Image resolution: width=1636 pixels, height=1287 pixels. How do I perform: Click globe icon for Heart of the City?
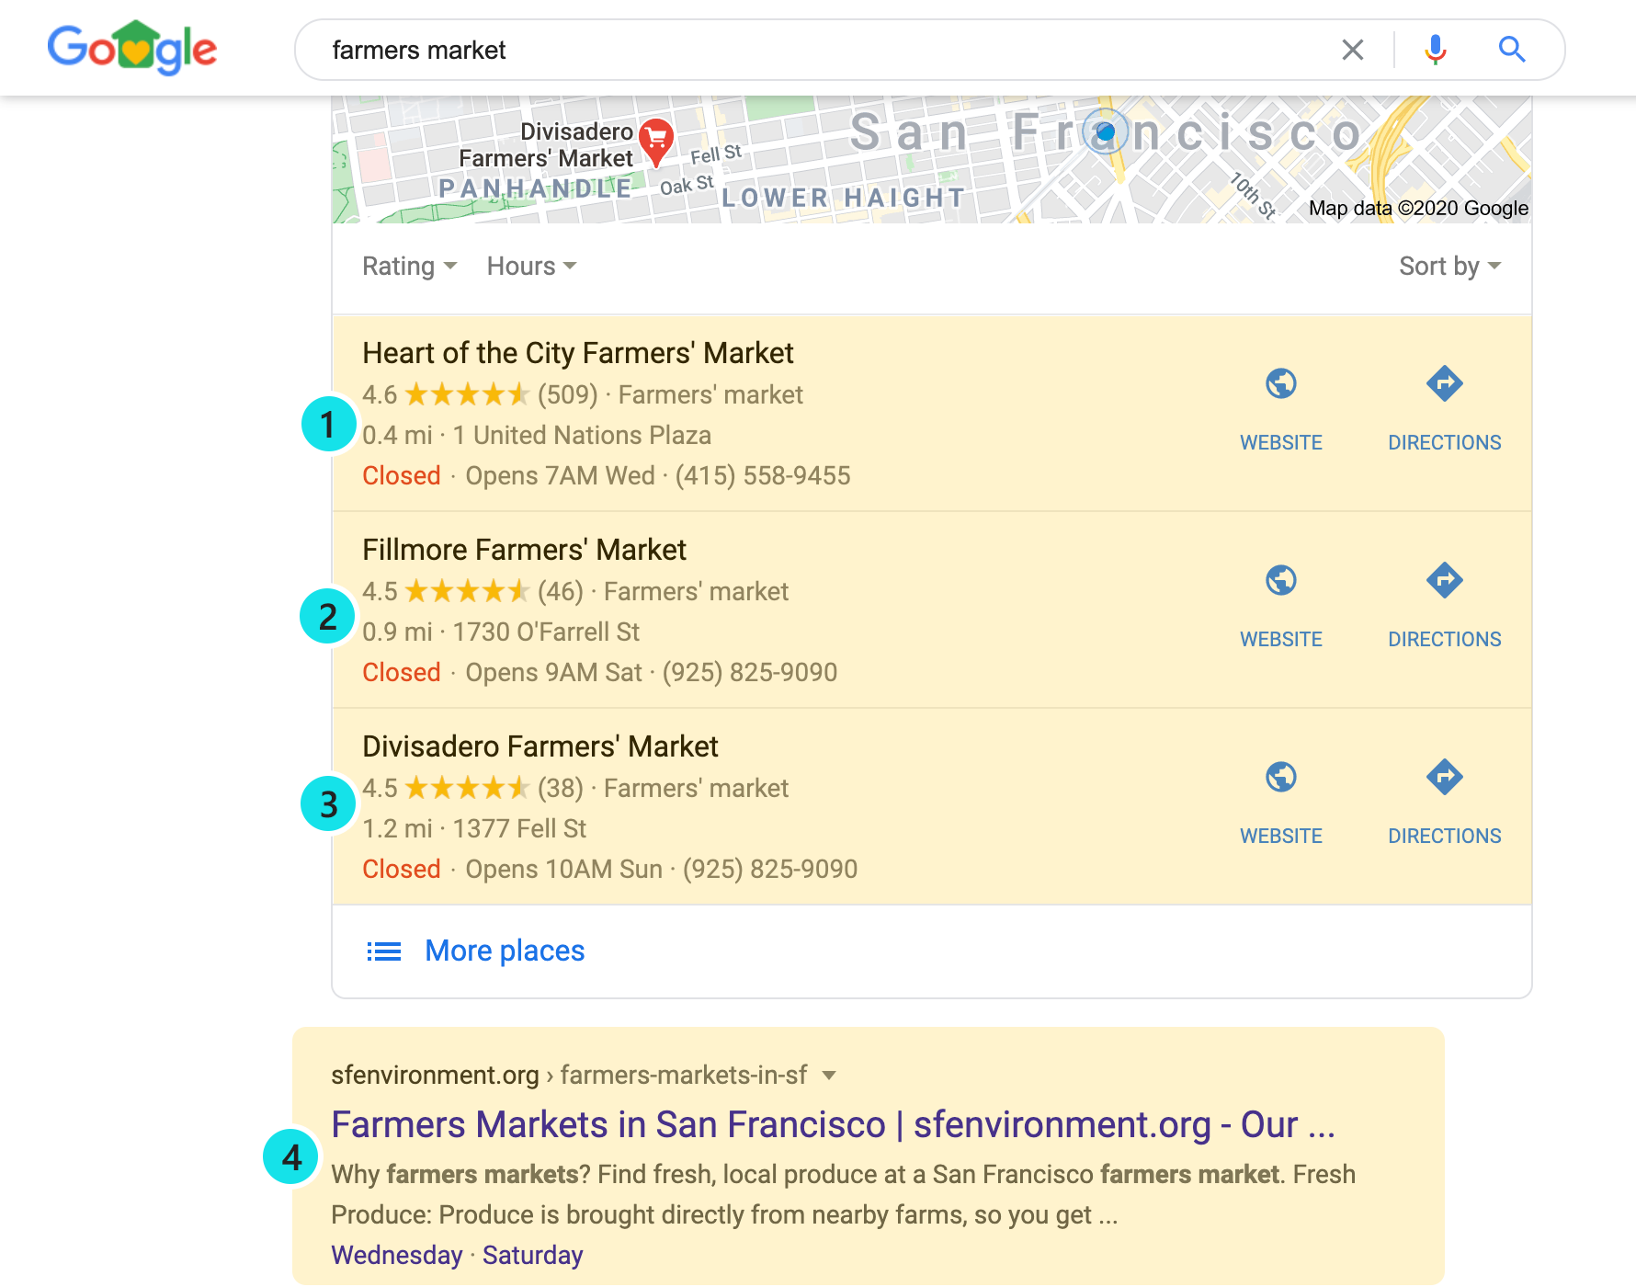coord(1280,383)
